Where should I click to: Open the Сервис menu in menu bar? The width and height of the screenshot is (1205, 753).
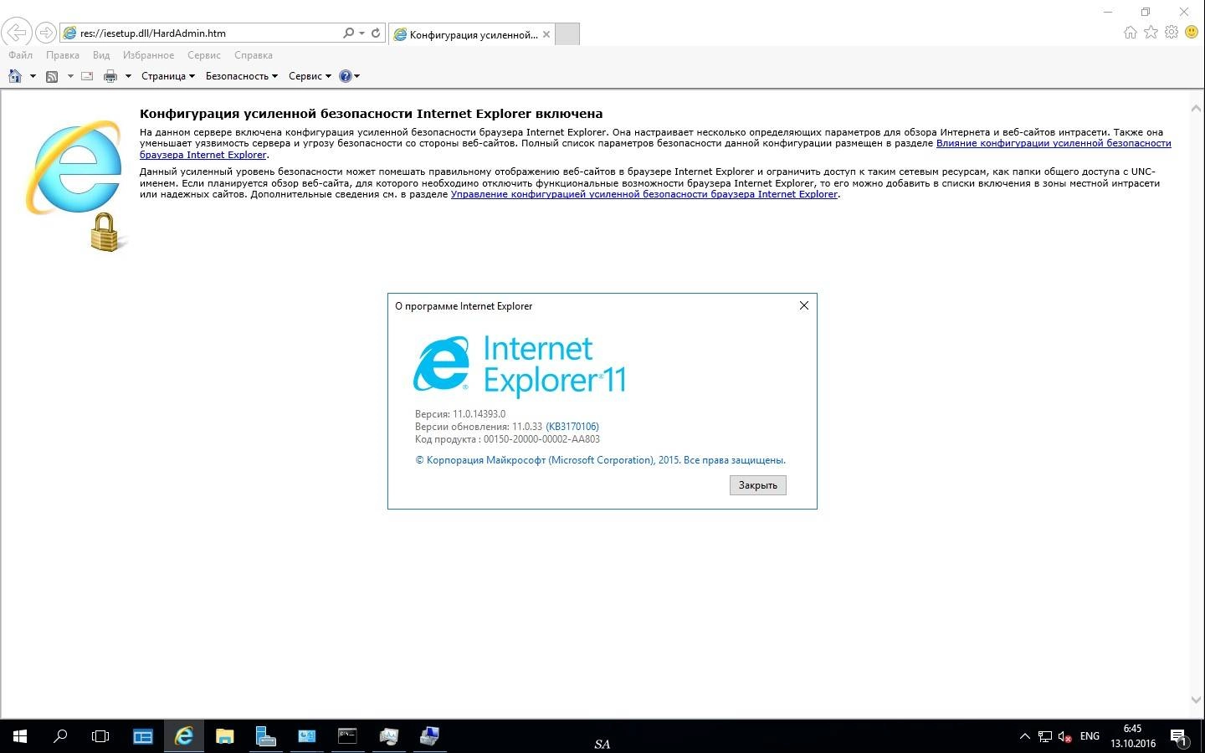204,55
